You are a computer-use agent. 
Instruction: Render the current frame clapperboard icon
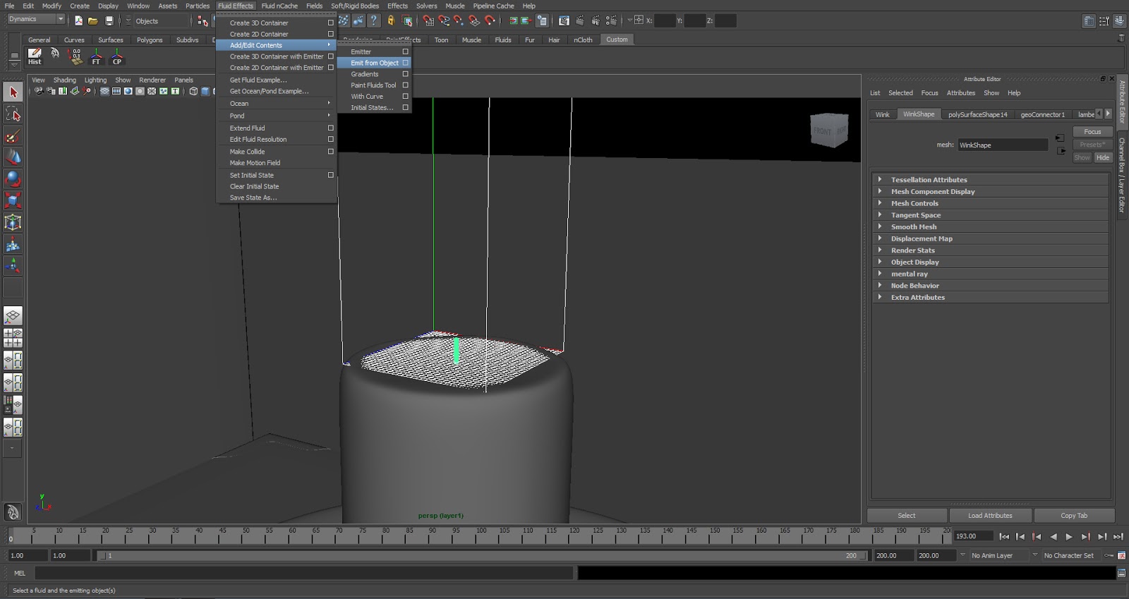[x=579, y=20]
